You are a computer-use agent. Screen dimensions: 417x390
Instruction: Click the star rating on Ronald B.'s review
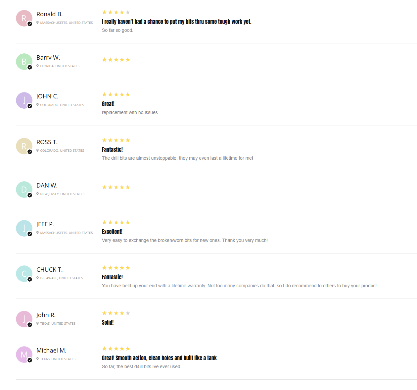point(116,12)
